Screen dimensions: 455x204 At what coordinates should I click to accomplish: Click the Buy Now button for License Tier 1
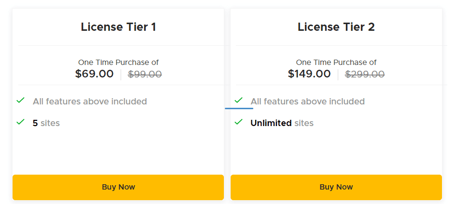[x=118, y=187]
